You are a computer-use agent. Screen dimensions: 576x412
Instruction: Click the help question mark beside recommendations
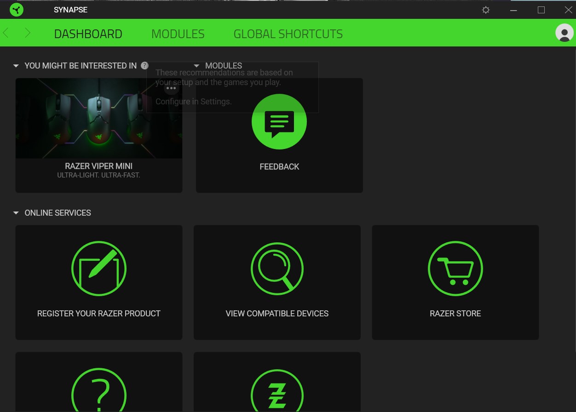(x=145, y=65)
